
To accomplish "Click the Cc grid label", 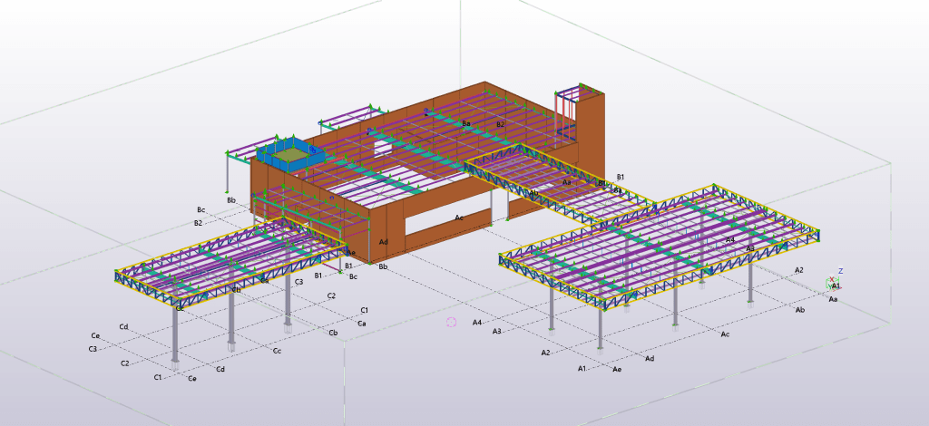I will [277, 351].
